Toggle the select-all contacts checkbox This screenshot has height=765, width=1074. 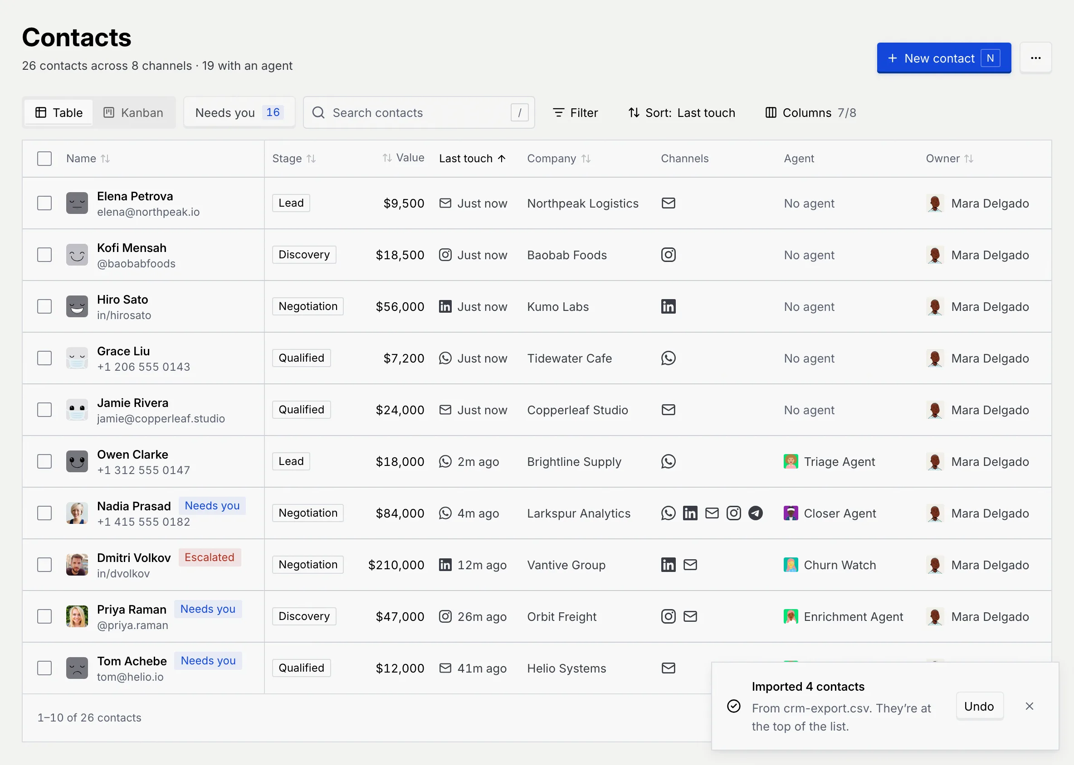44,158
